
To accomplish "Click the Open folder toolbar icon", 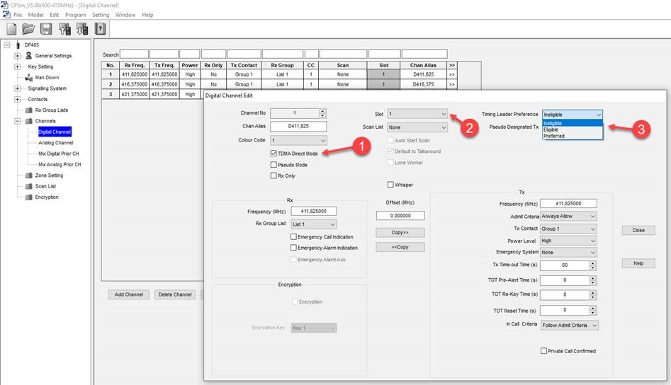I will 28,29.
